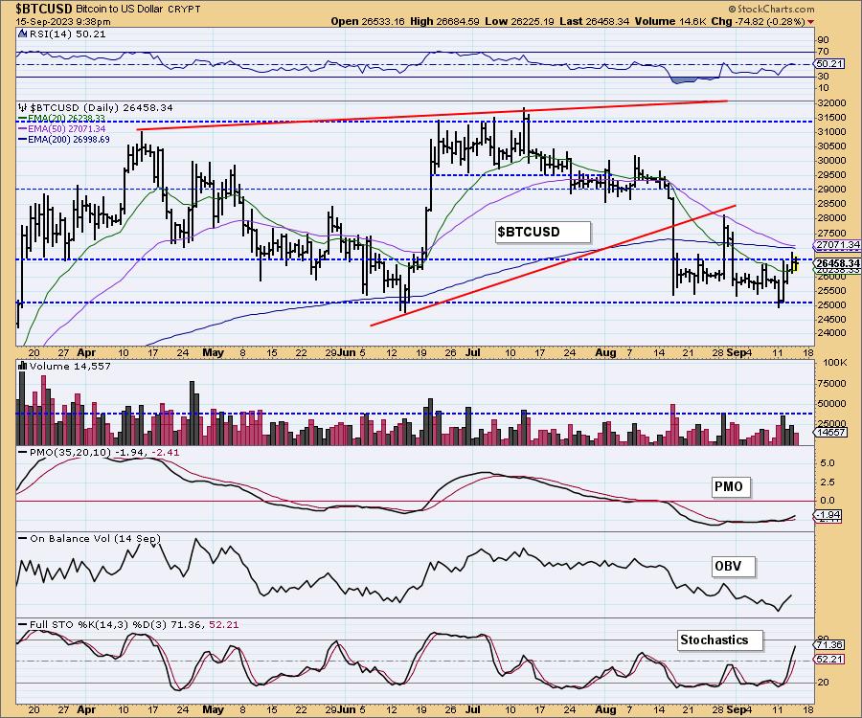The width and height of the screenshot is (862, 718).
Task: Click the EMA(20) 26238.33 legend entry
Action: click(66, 119)
